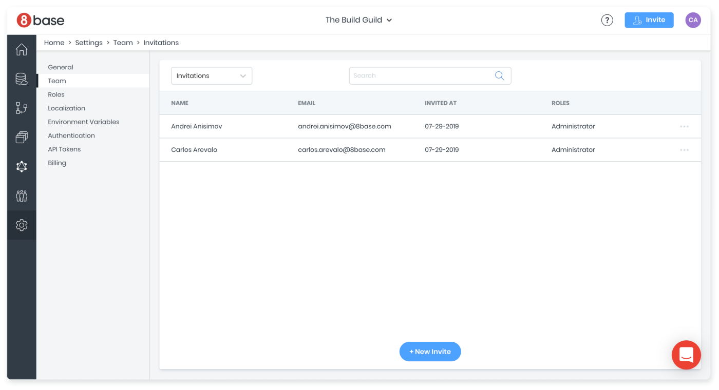
Task: Expand the Invitations filter dropdown
Action: point(211,75)
